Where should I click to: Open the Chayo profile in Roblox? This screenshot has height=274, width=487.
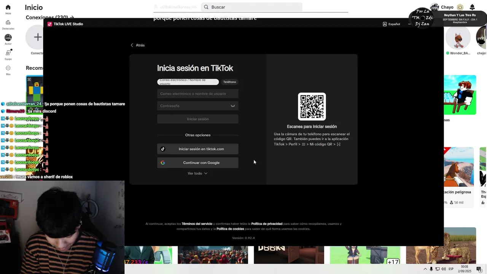[x=442, y=7]
